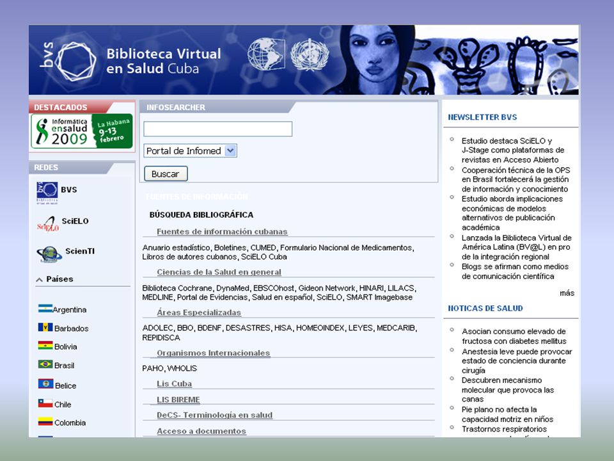
Task: Open the Informática en salud 2009 banner
Action: point(82,131)
